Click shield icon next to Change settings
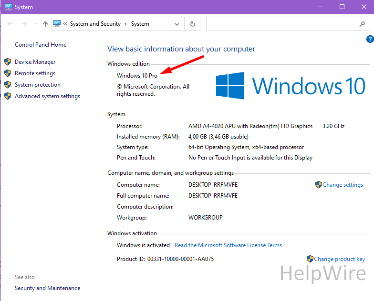374x301 pixels. pyautogui.click(x=319, y=185)
